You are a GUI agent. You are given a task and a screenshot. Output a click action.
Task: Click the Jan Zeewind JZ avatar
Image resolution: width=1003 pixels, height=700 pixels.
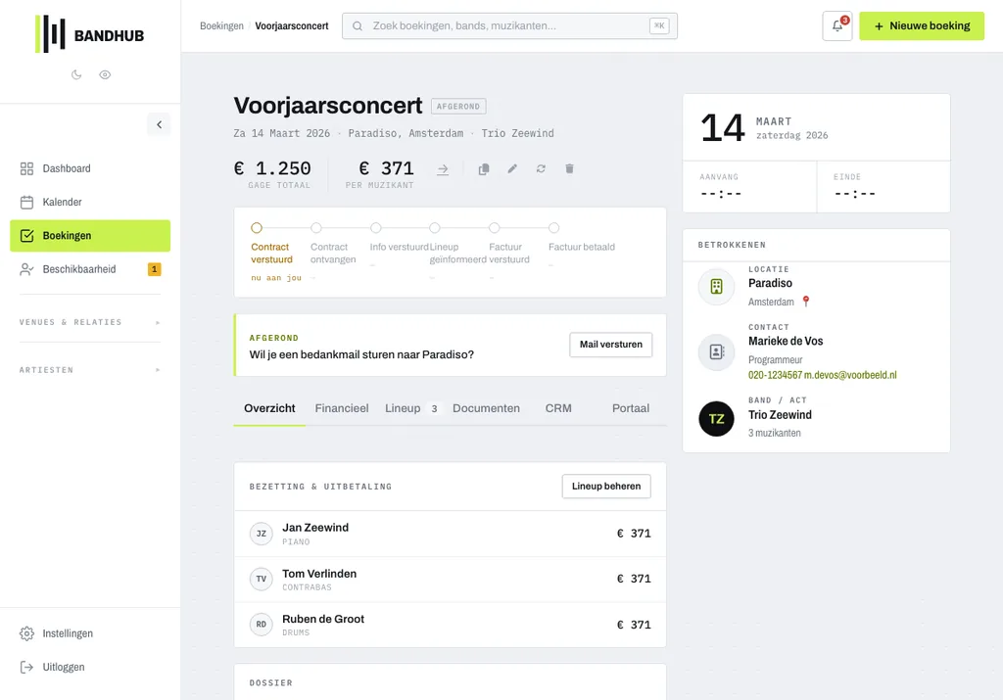tap(261, 534)
